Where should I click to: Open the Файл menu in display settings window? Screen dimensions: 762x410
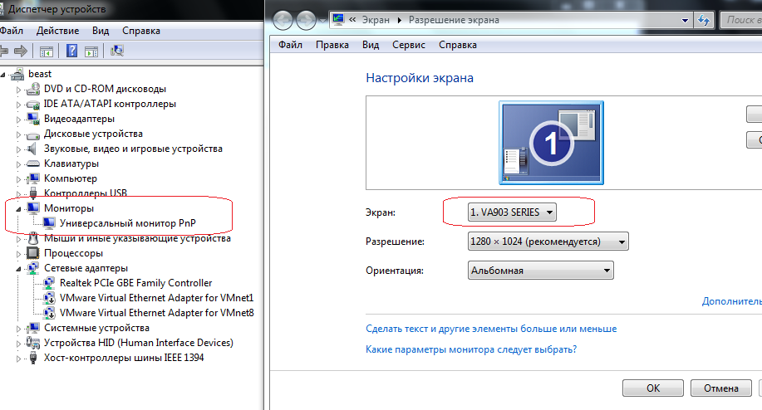tap(290, 45)
